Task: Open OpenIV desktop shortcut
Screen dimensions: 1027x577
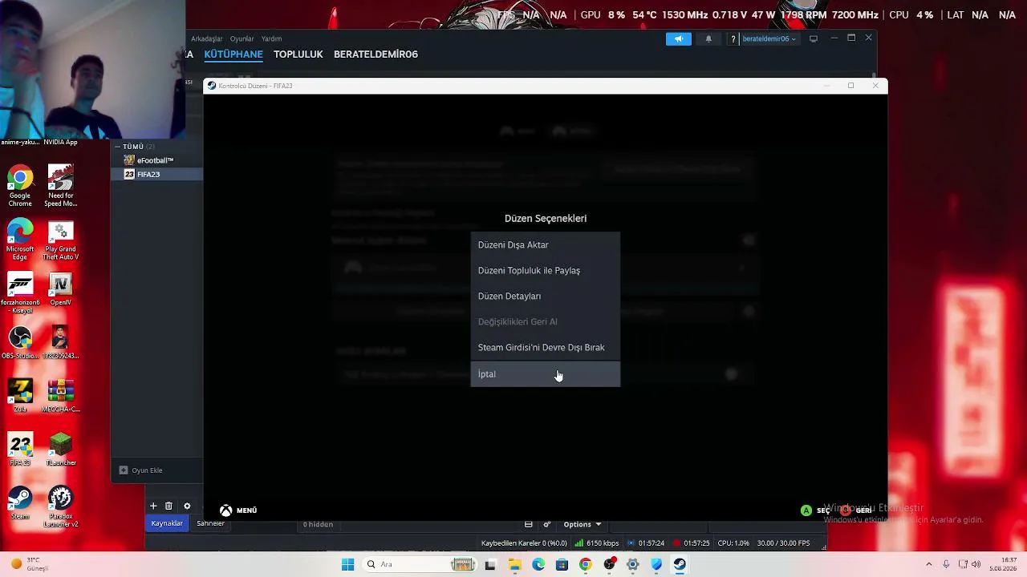Action: click(x=60, y=290)
